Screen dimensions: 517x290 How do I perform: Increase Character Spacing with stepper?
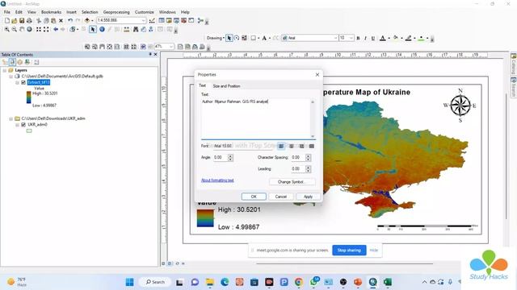coord(309,155)
